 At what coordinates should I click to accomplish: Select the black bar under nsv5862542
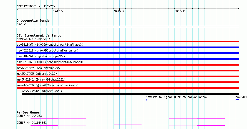tap(131, 94)
